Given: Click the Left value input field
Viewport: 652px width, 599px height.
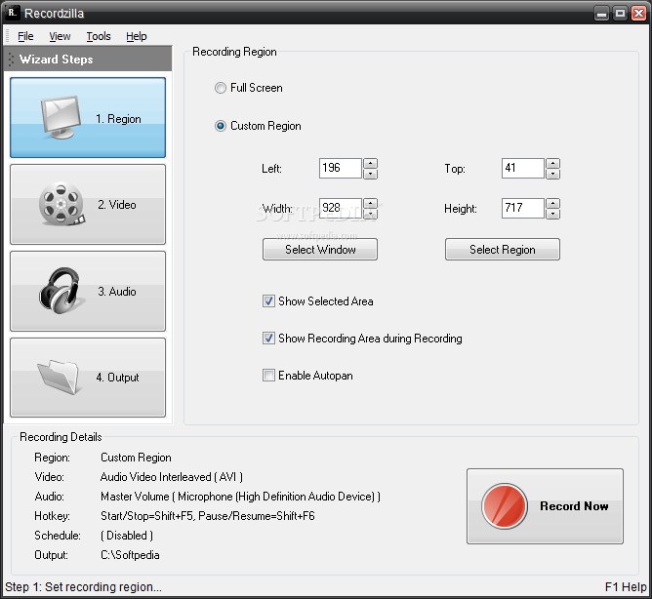Looking at the screenshot, I should 340,169.
